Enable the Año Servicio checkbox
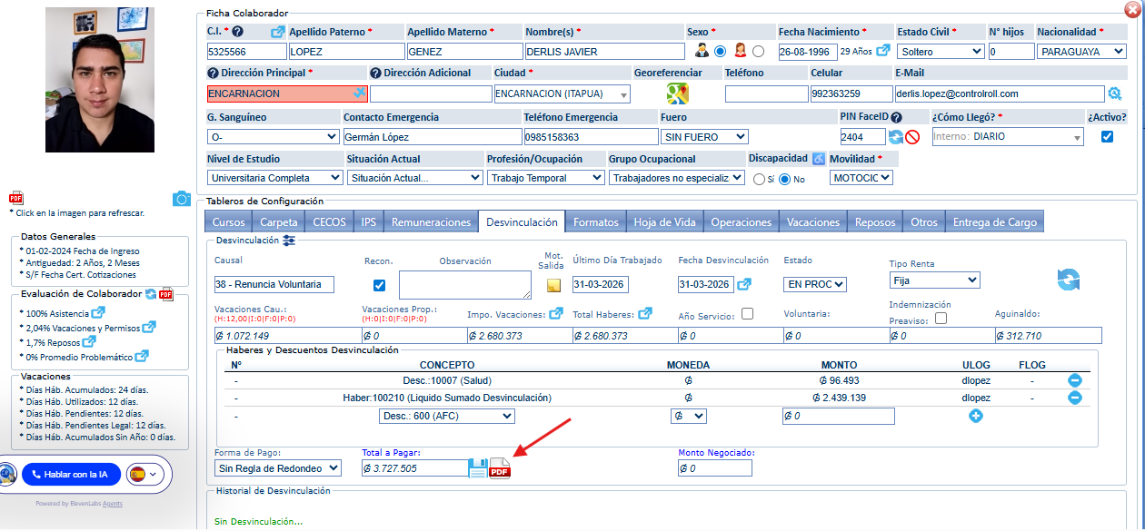This screenshot has height=531, width=1145. pyautogui.click(x=747, y=314)
